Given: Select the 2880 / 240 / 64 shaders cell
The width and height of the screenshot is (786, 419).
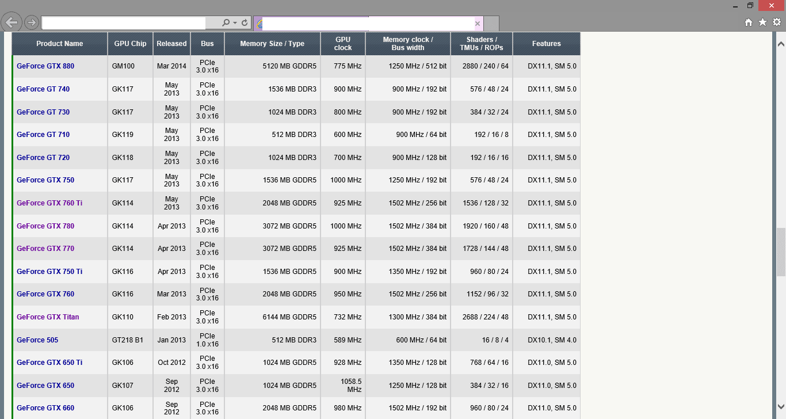Looking at the screenshot, I should (482, 66).
